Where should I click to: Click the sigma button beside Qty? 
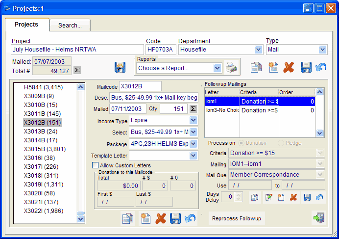click(x=194, y=109)
